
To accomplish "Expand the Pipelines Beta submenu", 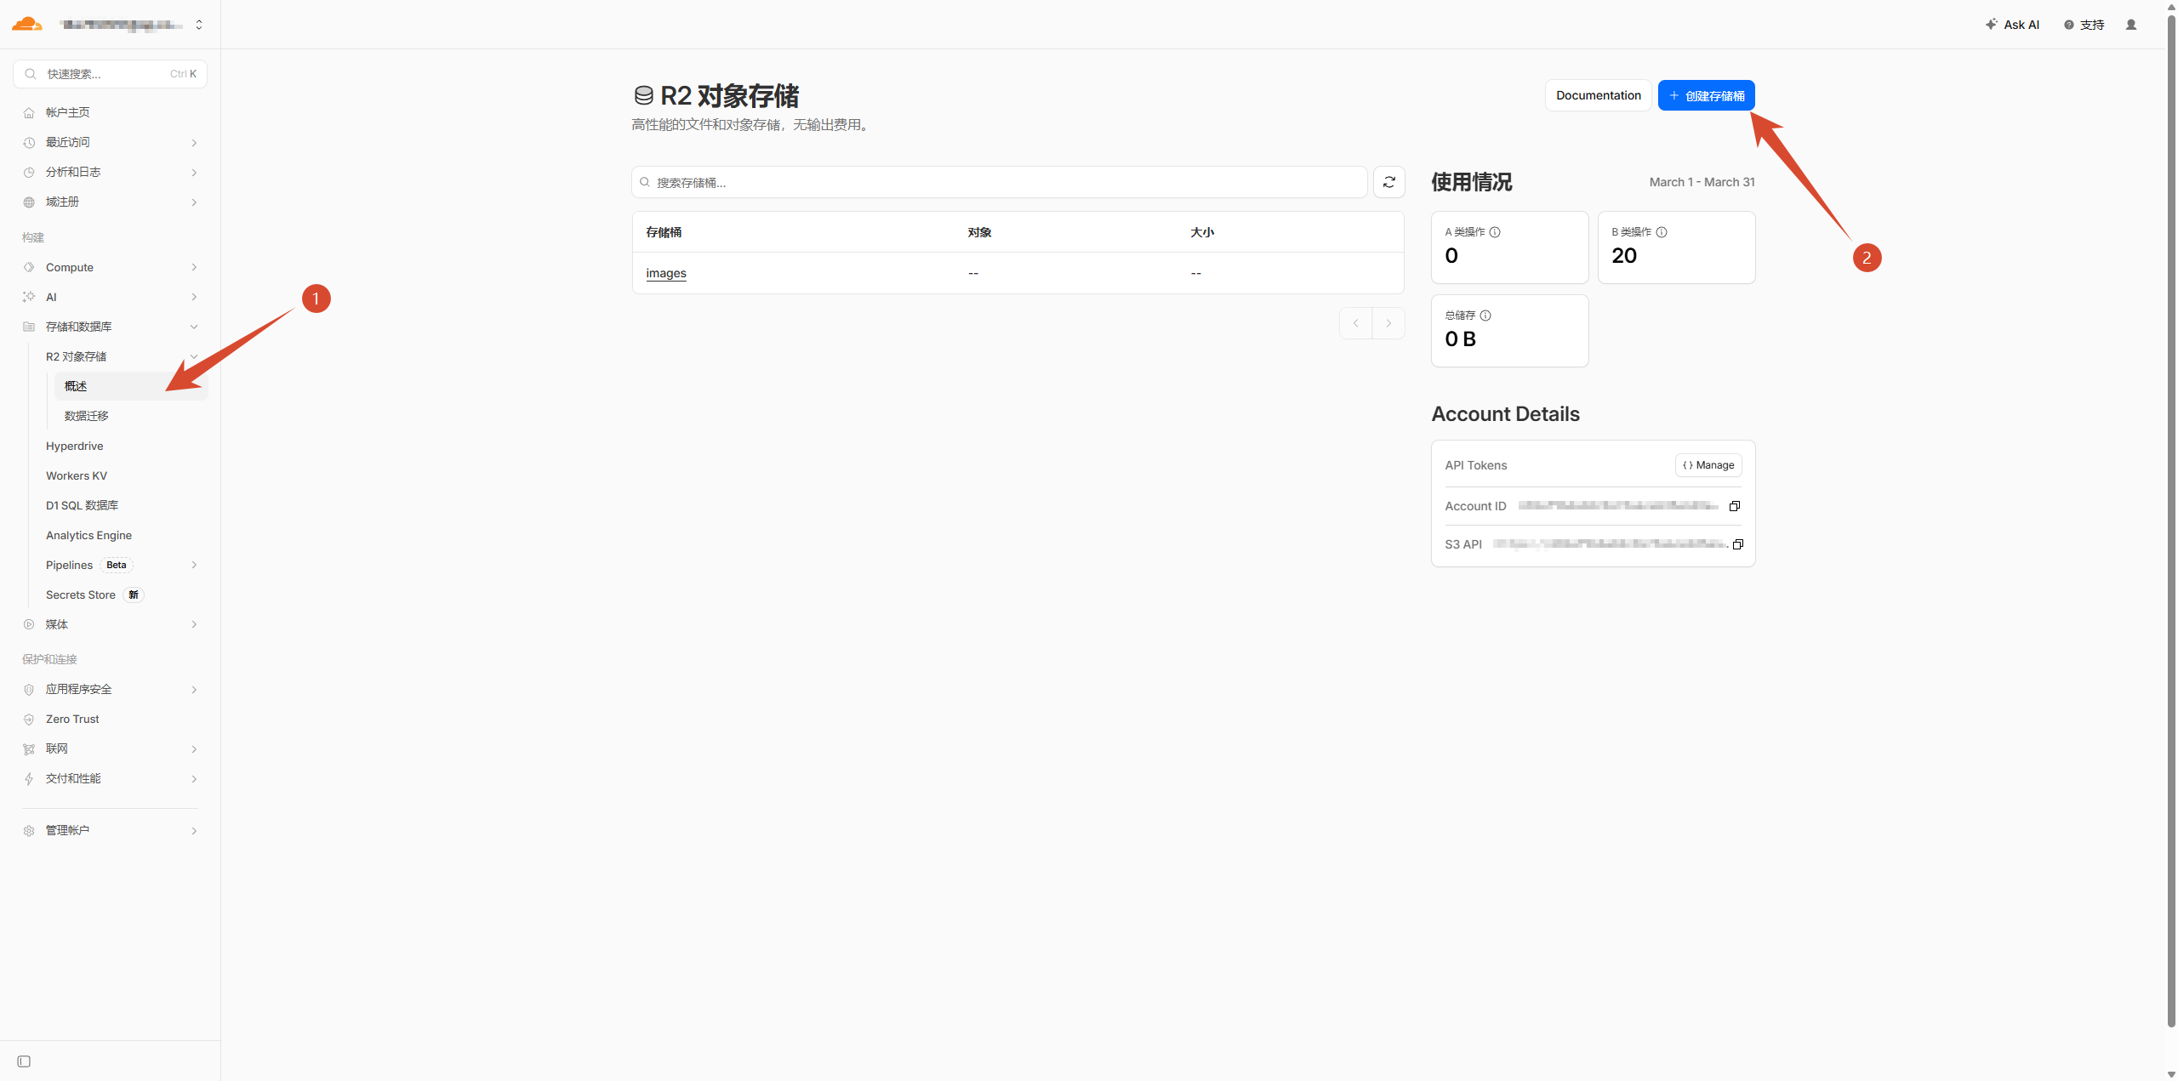I will click(194, 565).
